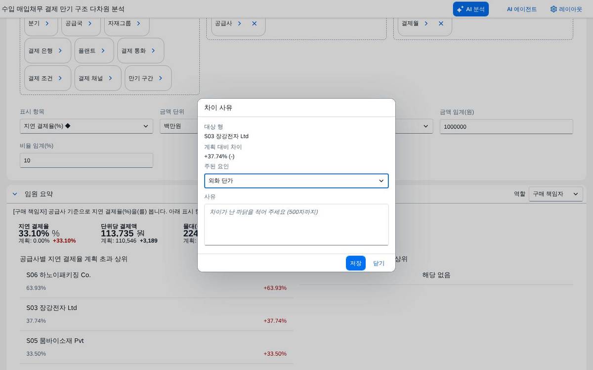
Task: Click the +33.50% variance value
Action: click(x=275, y=354)
